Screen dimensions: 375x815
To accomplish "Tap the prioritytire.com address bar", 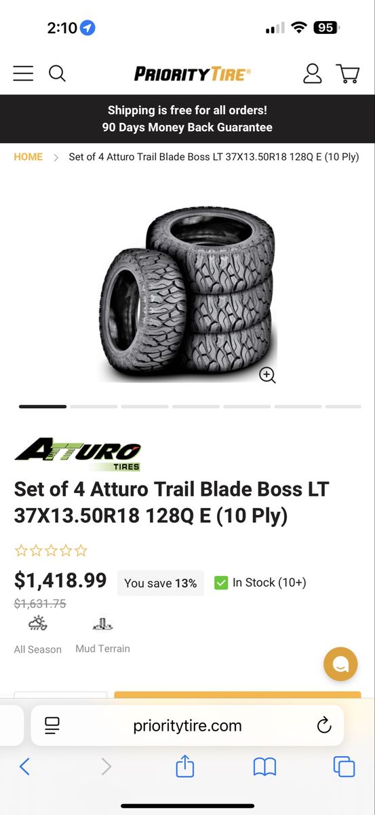I will tap(187, 725).
